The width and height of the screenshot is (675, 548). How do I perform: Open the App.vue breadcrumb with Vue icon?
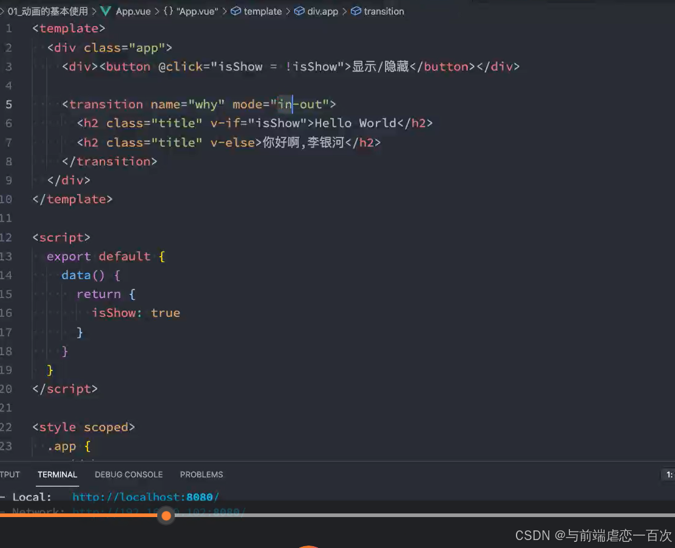click(x=125, y=11)
